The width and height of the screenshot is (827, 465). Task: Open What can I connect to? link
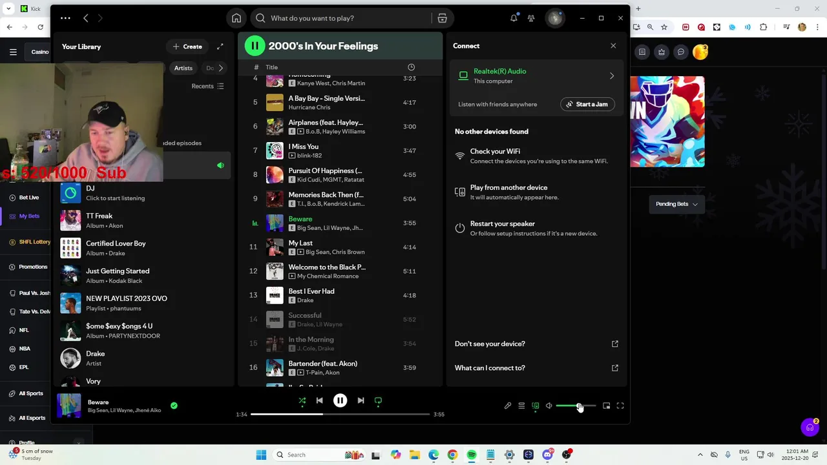pos(536,368)
